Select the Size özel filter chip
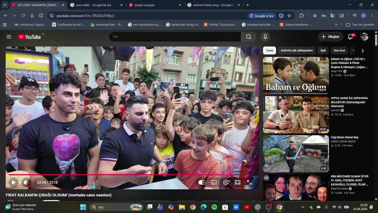The width and height of the screenshot is (378, 213). 339,51
